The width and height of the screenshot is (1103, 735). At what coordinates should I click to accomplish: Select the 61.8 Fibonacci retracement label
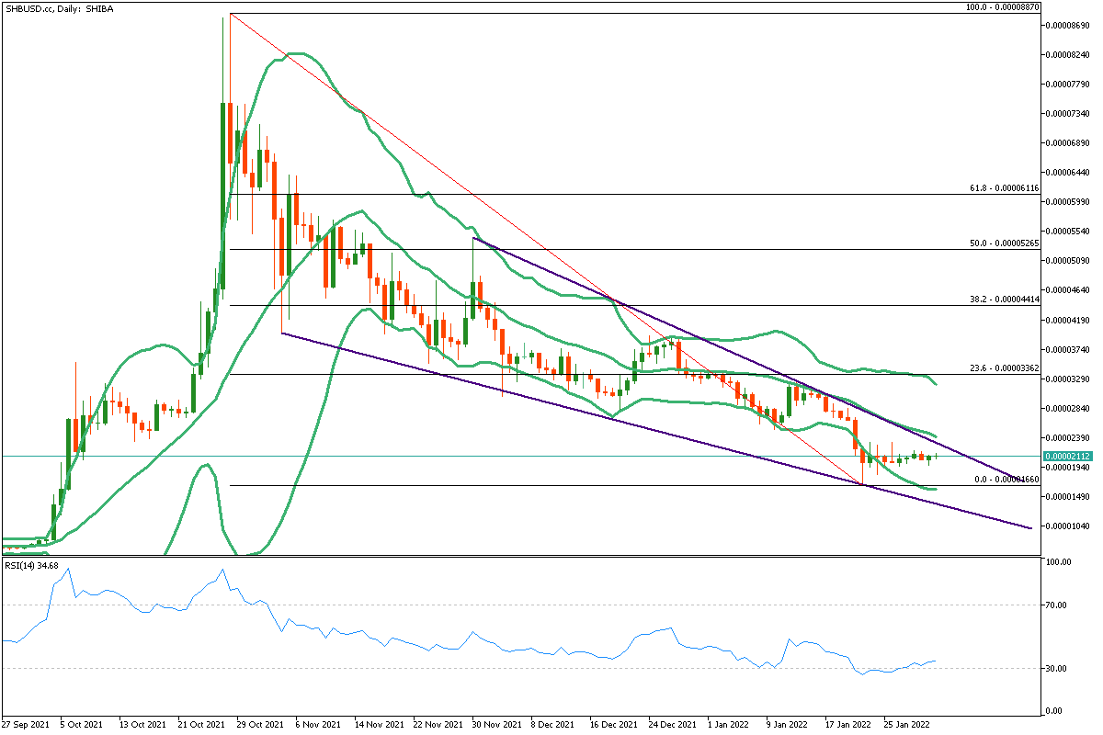(1003, 188)
